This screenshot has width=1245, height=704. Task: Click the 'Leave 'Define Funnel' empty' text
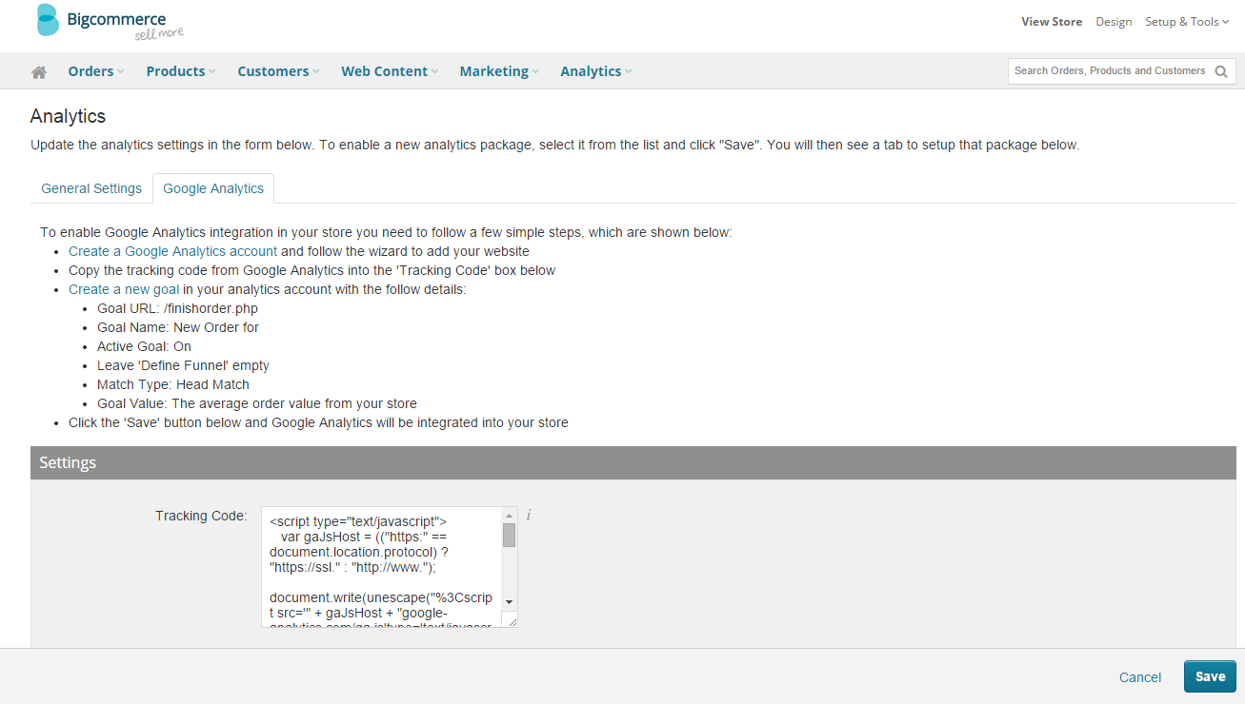(x=183, y=365)
